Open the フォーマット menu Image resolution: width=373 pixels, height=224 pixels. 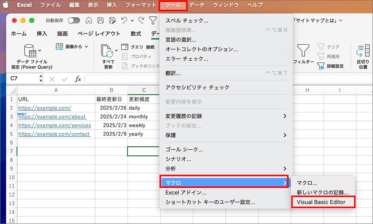coord(141,5)
